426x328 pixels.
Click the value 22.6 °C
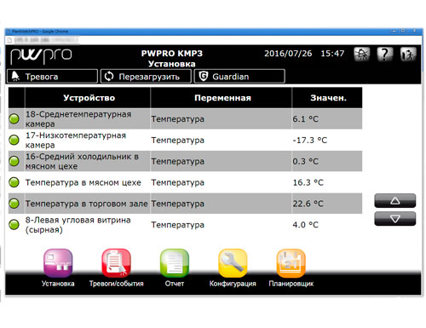[x=308, y=204]
